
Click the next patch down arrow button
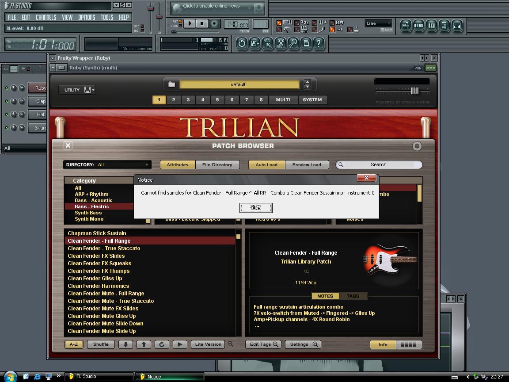click(x=125, y=344)
